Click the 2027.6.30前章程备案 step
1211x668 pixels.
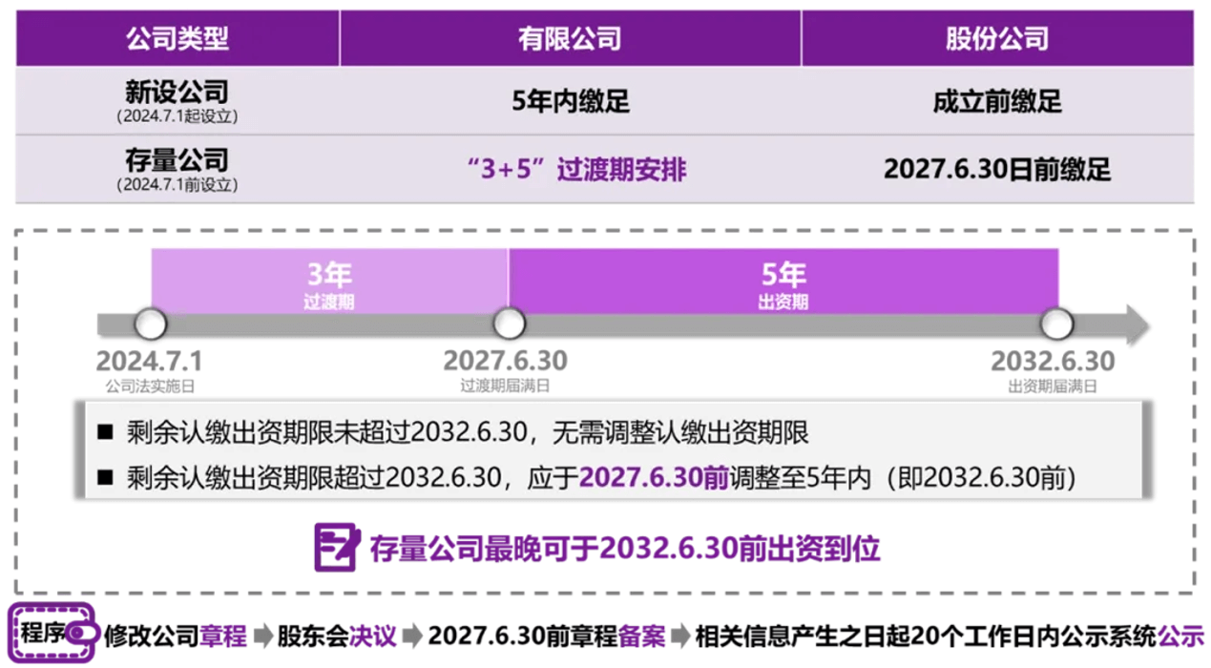pos(546,636)
